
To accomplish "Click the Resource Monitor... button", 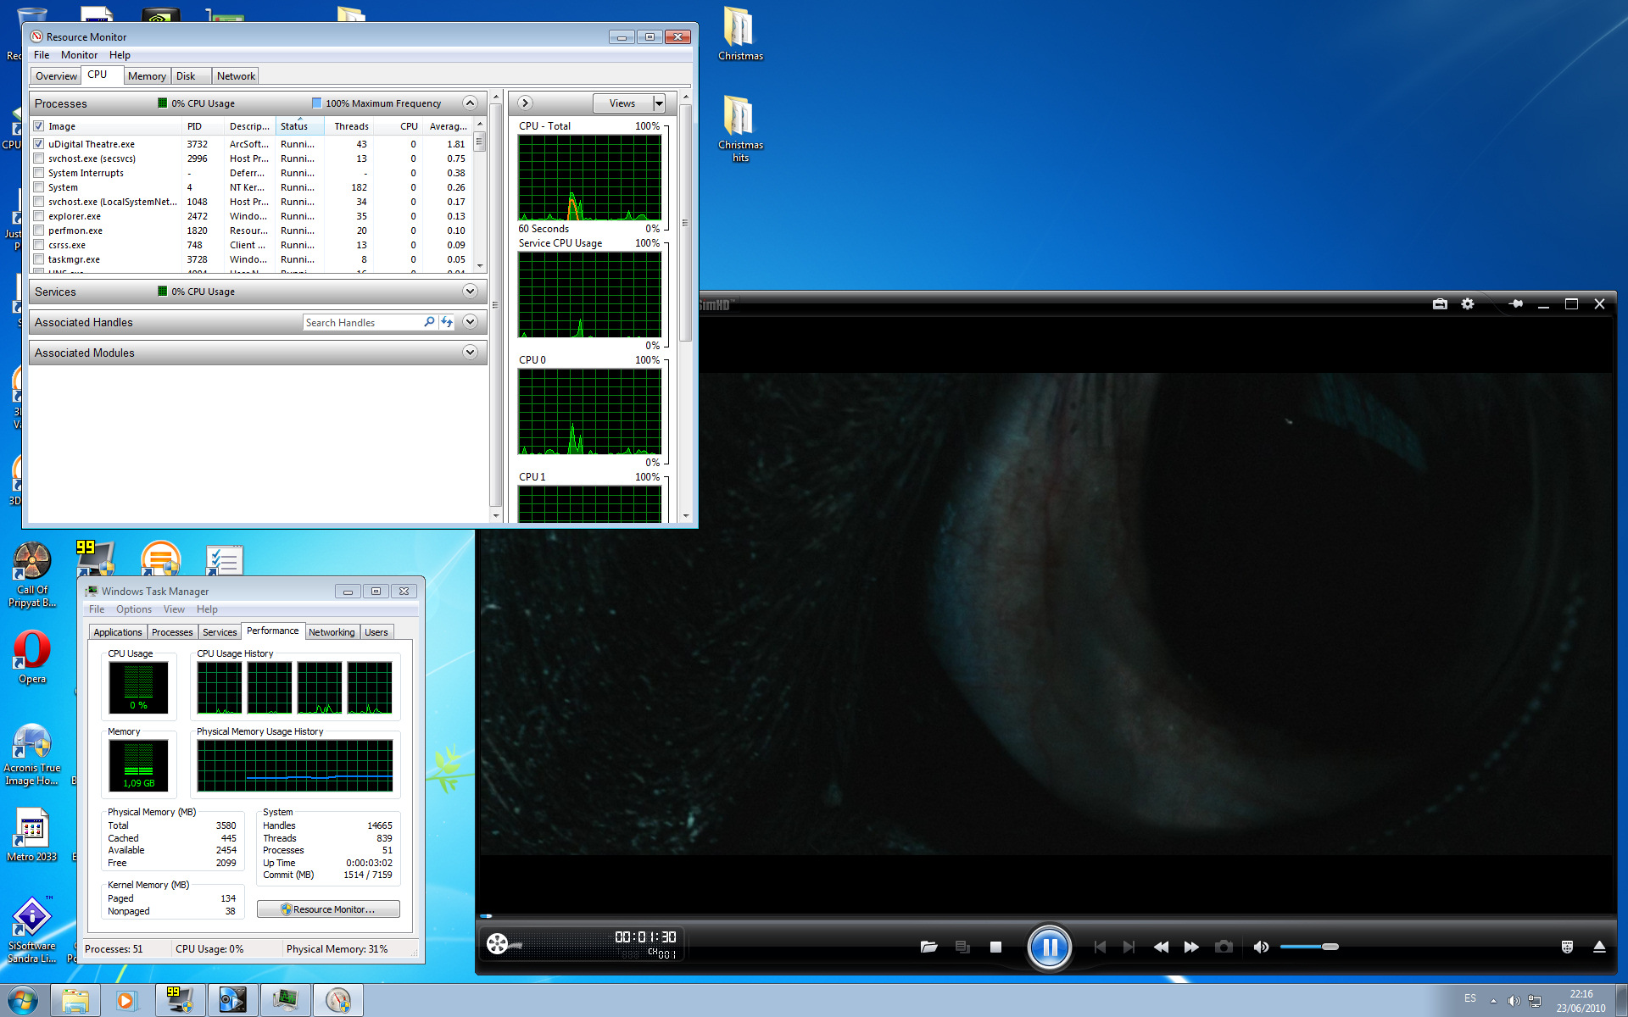I will [x=328, y=909].
